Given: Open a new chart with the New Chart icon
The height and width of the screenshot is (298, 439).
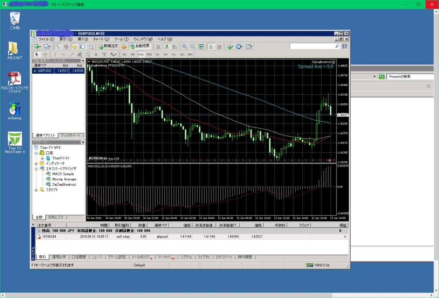Looking at the screenshot, I should (x=36, y=46).
